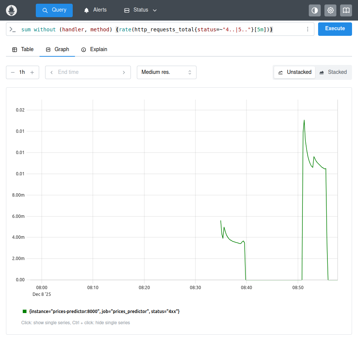Viewport: 358px width, 344px height.
Task: Toggle the dark/light theme icon
Action: 315,10
